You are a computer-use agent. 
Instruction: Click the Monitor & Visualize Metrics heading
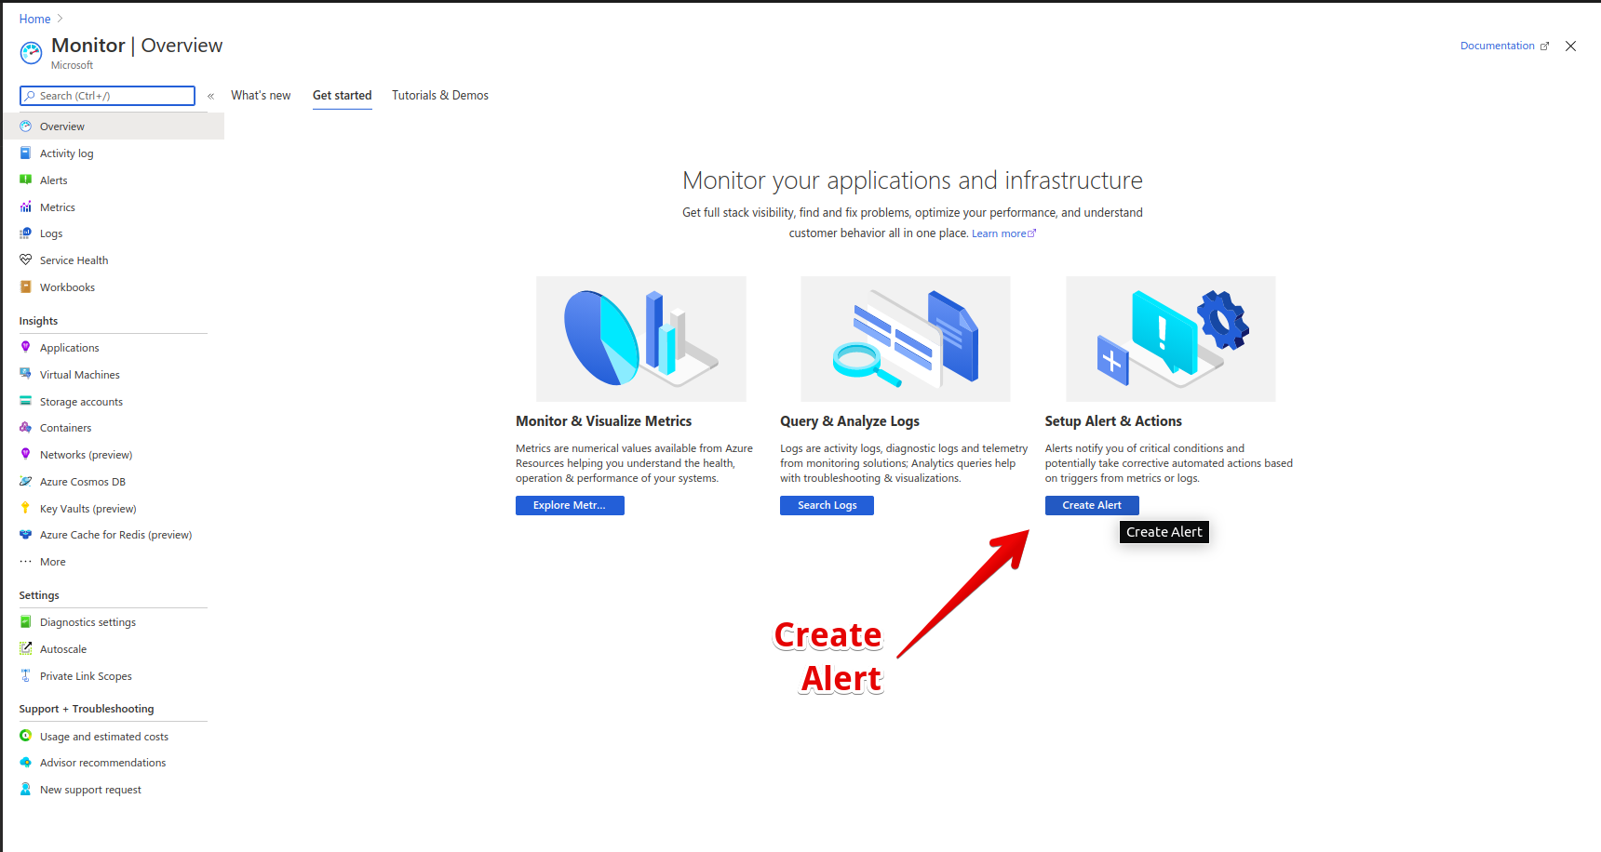[604, 421]
